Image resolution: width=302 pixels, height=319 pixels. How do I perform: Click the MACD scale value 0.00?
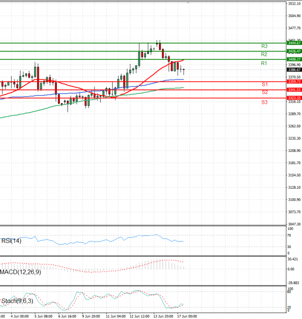pos(291,269)
